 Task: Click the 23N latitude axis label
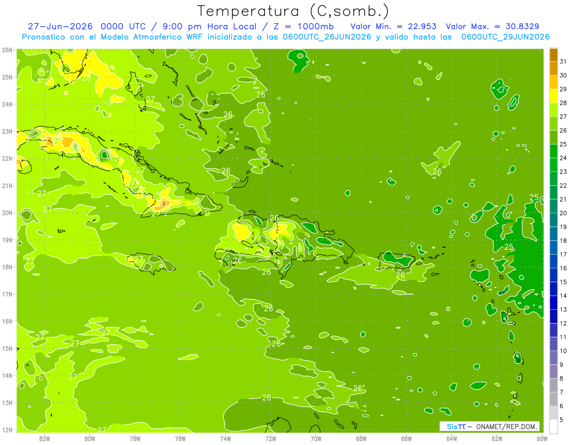click(x=7, y=131)
